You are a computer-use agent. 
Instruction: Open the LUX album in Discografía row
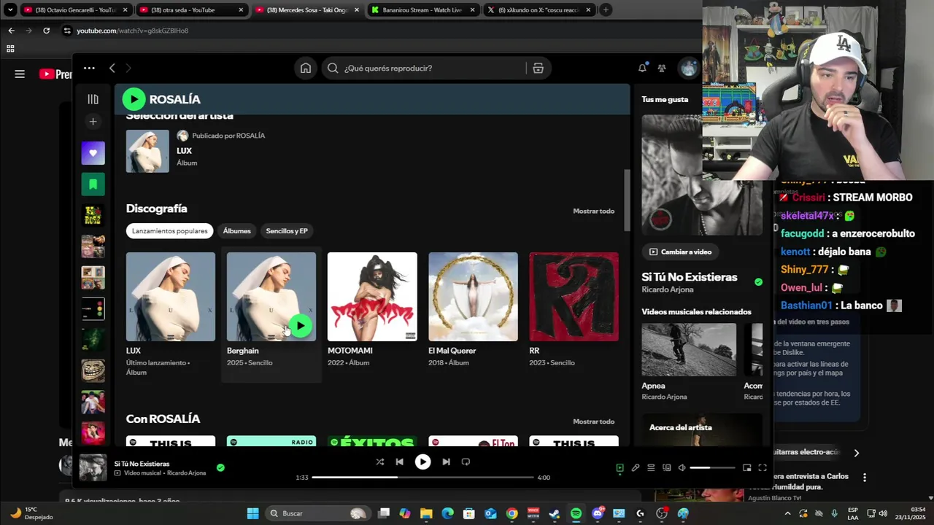[171, 297]
